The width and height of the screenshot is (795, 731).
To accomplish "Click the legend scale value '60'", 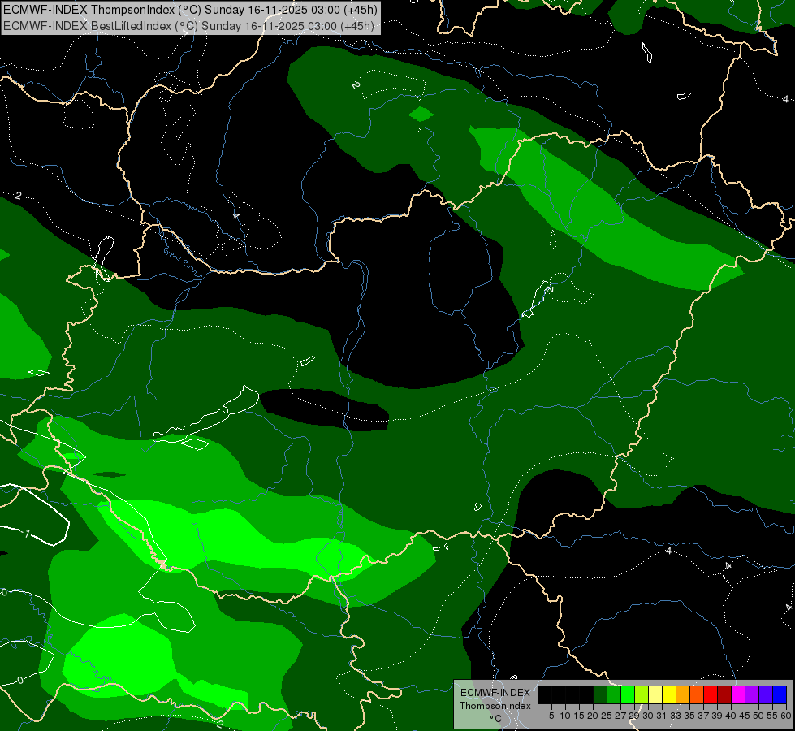I will click(x=785, y=716).
